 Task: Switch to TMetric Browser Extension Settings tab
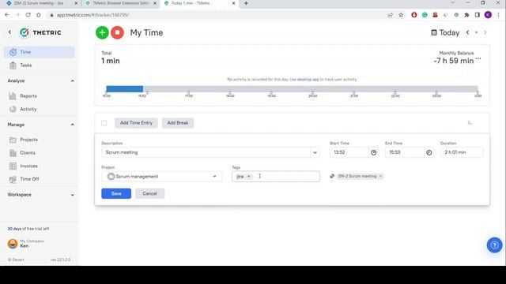coord(121,3)
